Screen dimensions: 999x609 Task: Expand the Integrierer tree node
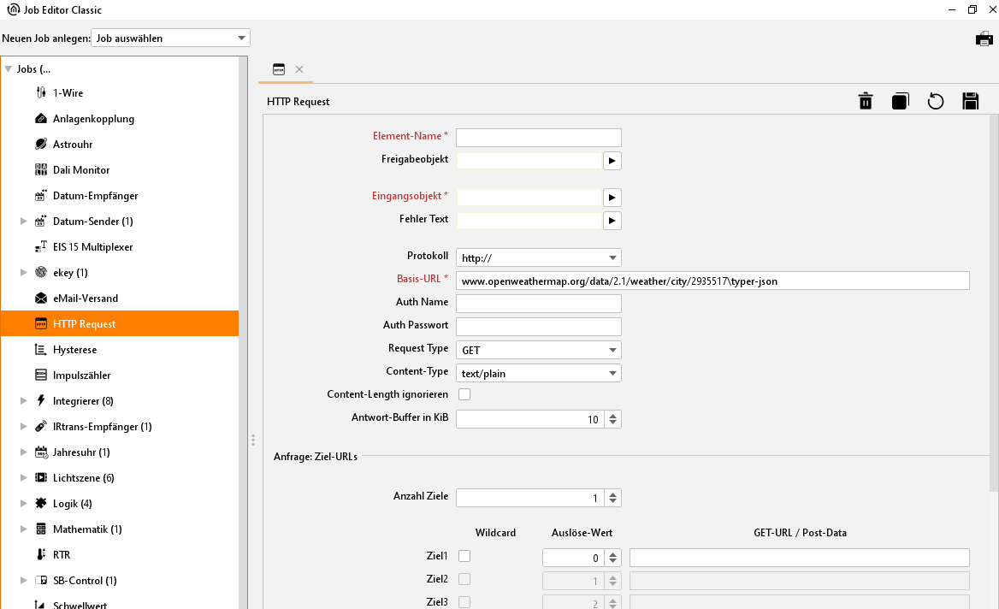coord(24,401)
